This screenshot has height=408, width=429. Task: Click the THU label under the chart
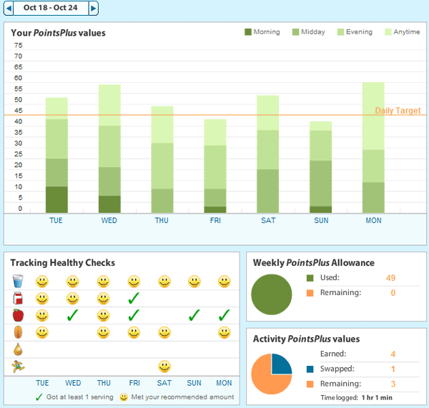[x=162, y=220]
